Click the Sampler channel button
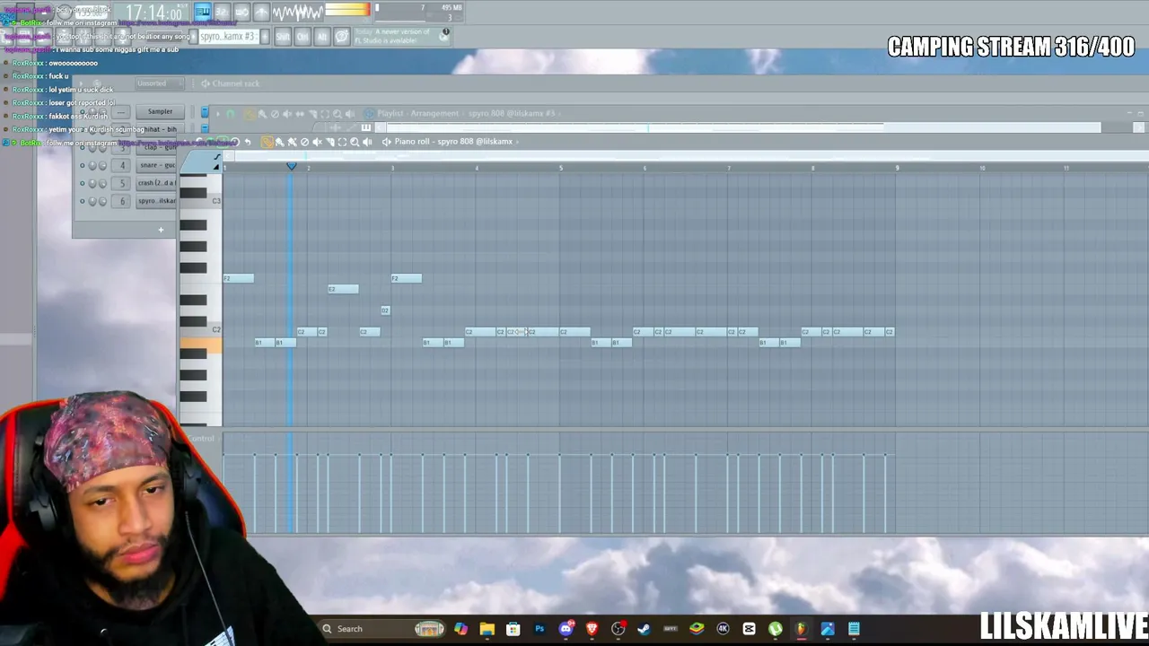 [160, 112]
